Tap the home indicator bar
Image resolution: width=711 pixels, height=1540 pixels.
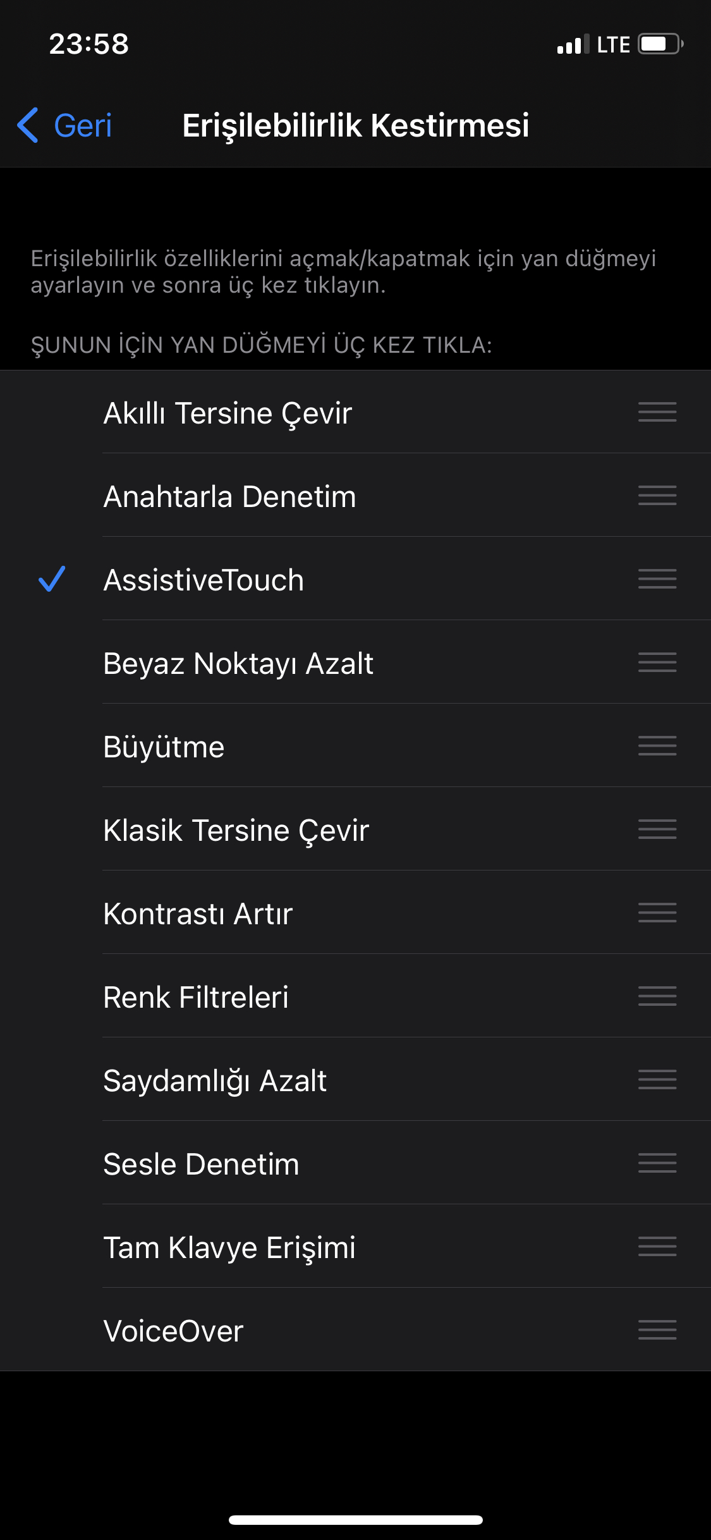tap(356, 1520)
